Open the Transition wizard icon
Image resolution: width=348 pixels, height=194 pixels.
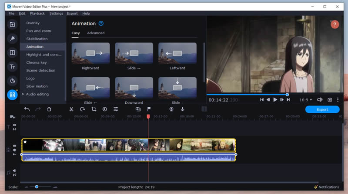[x=138, y=109]
